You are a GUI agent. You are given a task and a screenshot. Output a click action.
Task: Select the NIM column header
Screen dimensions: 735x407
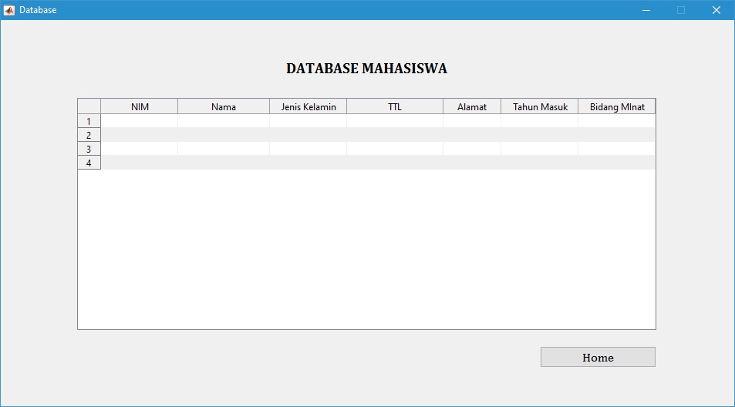point(140,107)
